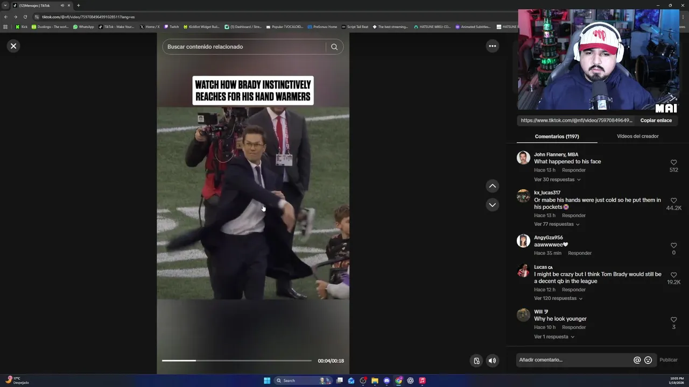This screenshot has height=387, width=689.
Task: Open The best streaming... bookmark
Action: tap(391, 27)
